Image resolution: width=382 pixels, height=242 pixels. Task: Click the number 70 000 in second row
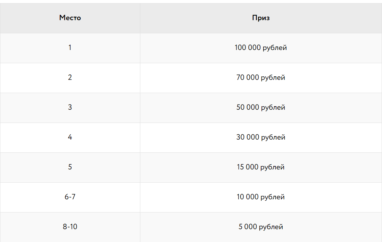(x=248, y=77)
